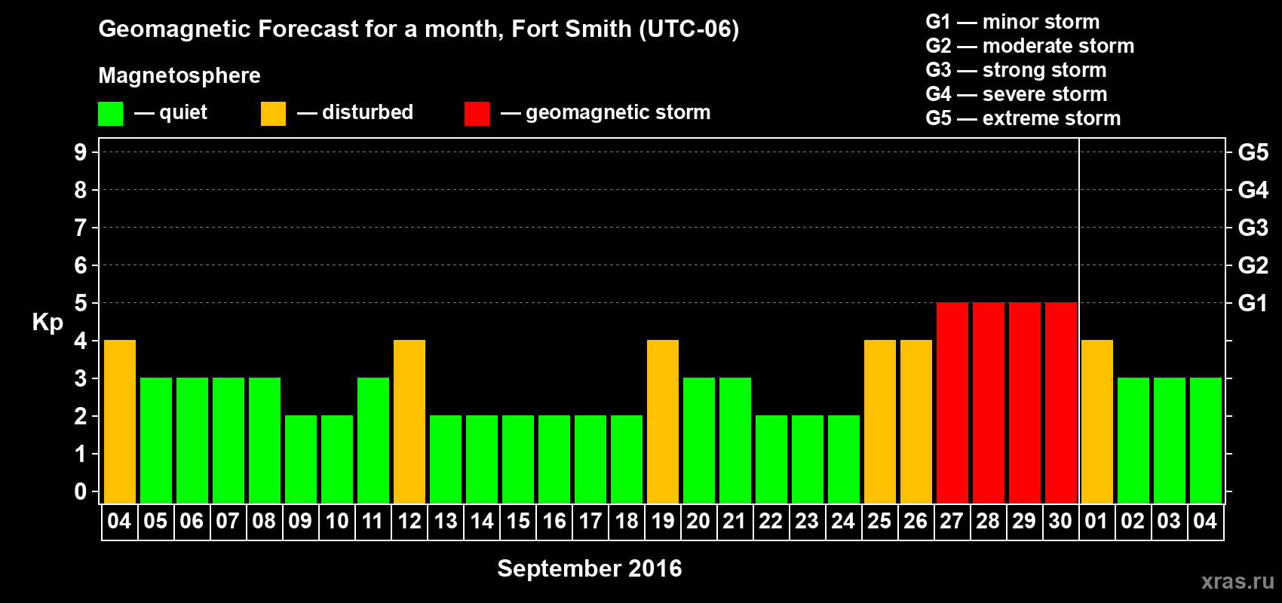This screenshot has width=1282, height=603.
Task: Click the orange bar for September 04
Action: pyautogui.click(x=120, y=422)
